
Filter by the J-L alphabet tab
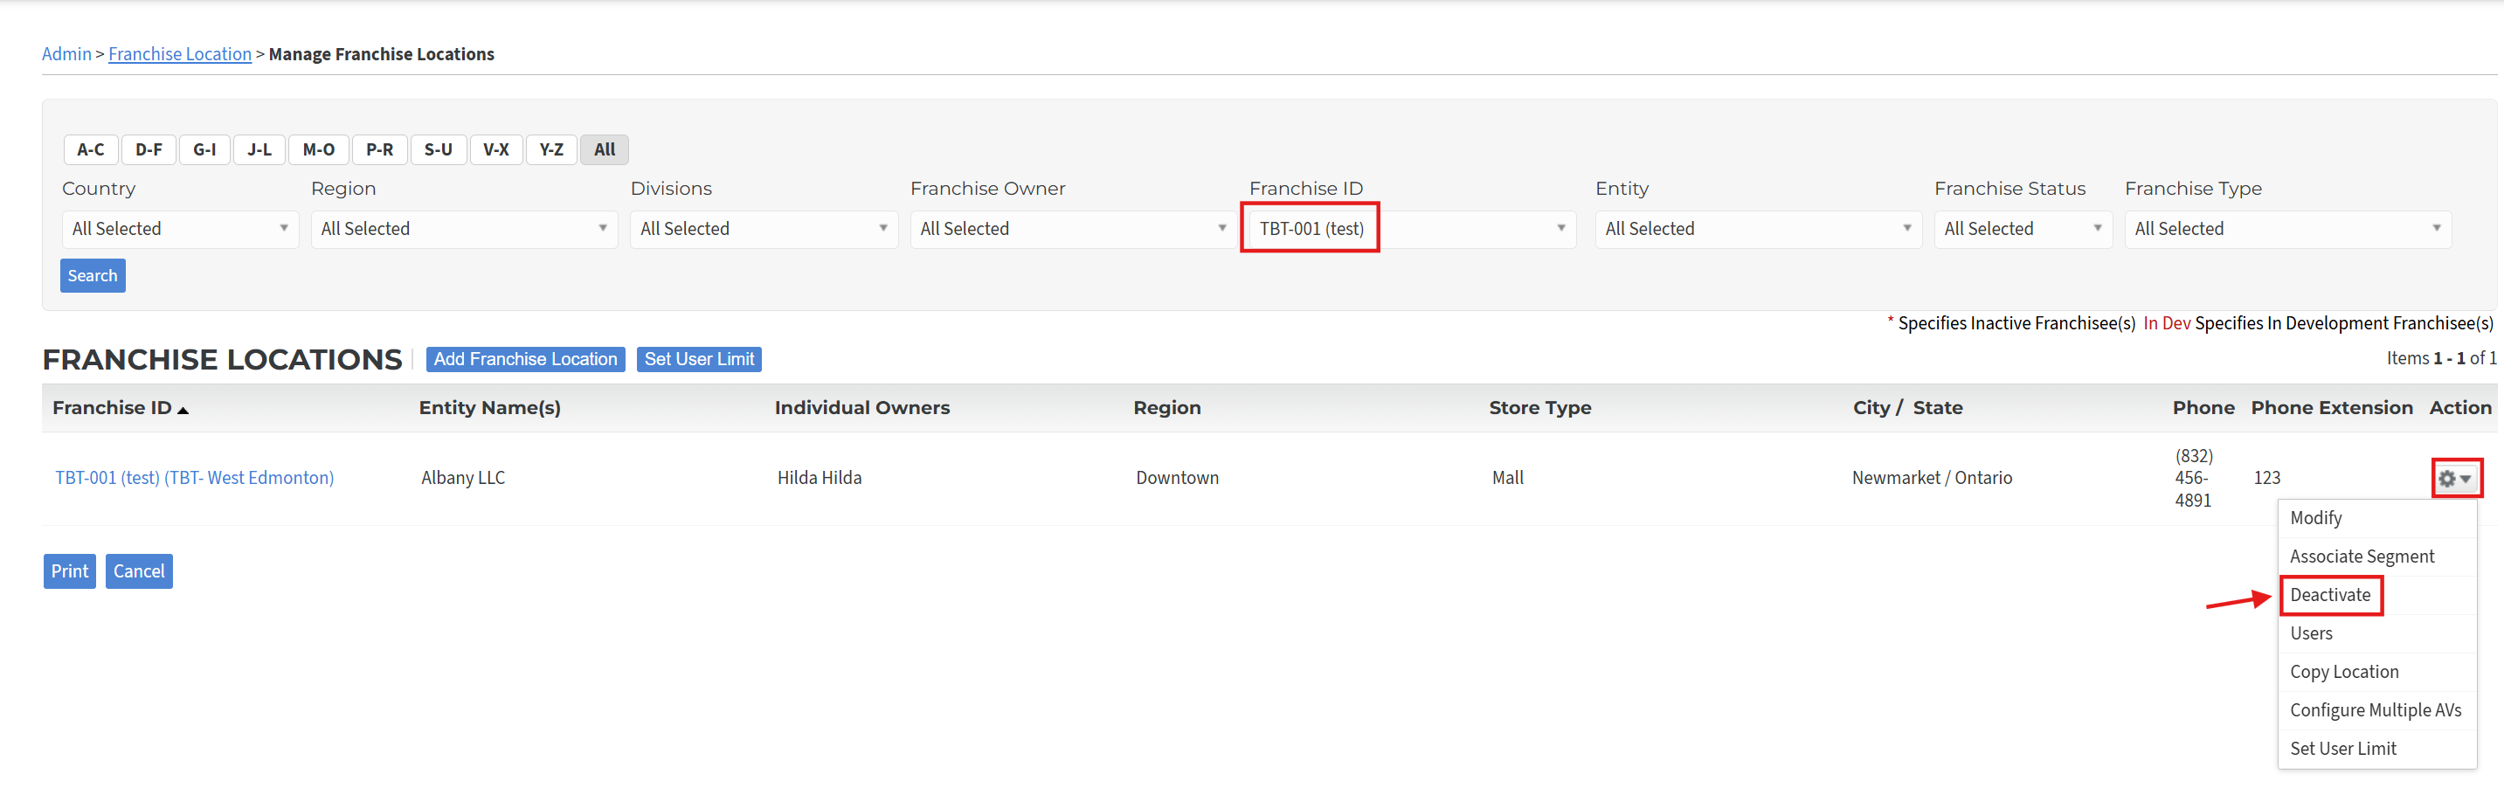click(x=259, y=149)
